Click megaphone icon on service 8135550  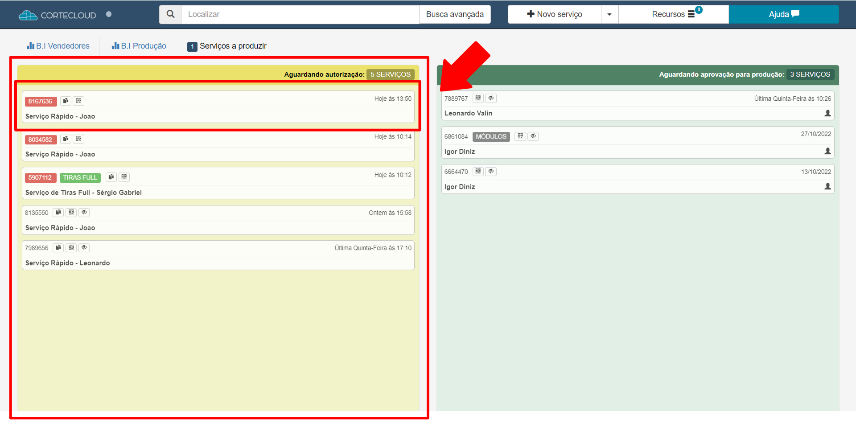point(84,213)
